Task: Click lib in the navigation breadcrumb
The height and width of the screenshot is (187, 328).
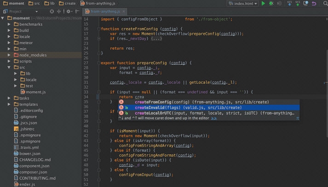Action: click(x=50, y=3)
